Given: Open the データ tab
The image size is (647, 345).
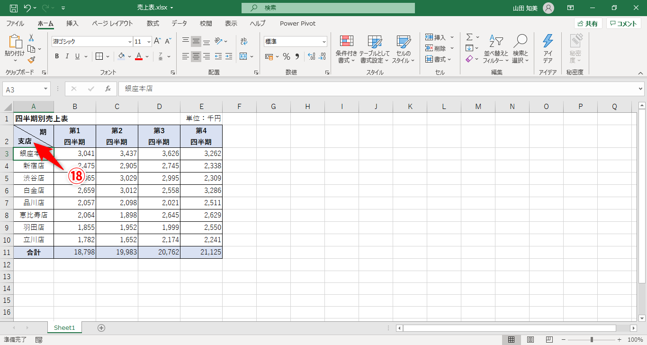Looking at the screenshot, I should coord(179,23).
